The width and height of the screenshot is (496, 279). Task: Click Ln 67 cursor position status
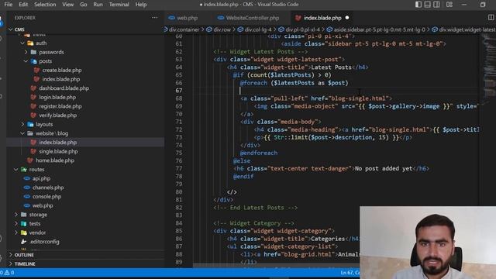tap(350, 273)
